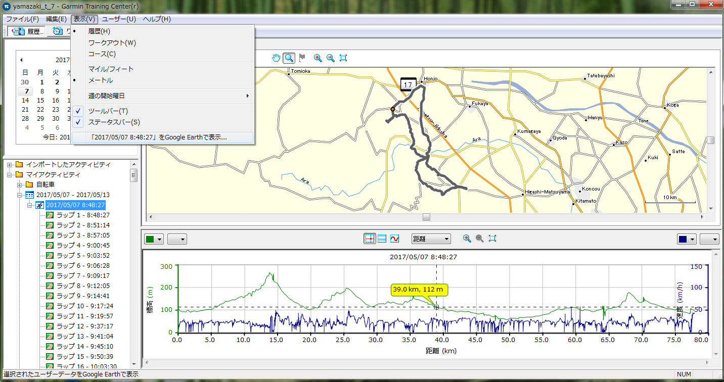The image size is (724, 382).
Task: Switch units to マイル/フィート
Action: (162, 69)
